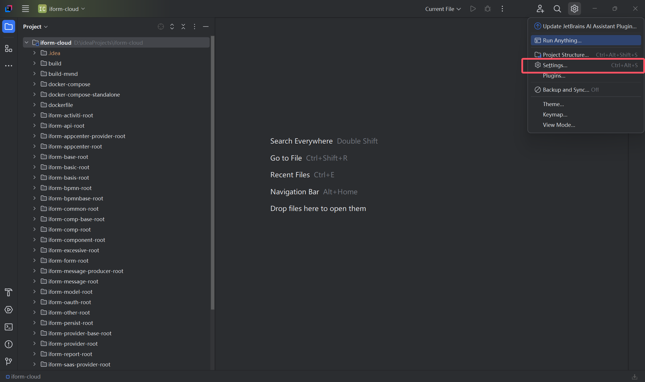Viewport: 645px width, 382px height.
Task: Hide the Project panel with minus
Action: (206, 27)
